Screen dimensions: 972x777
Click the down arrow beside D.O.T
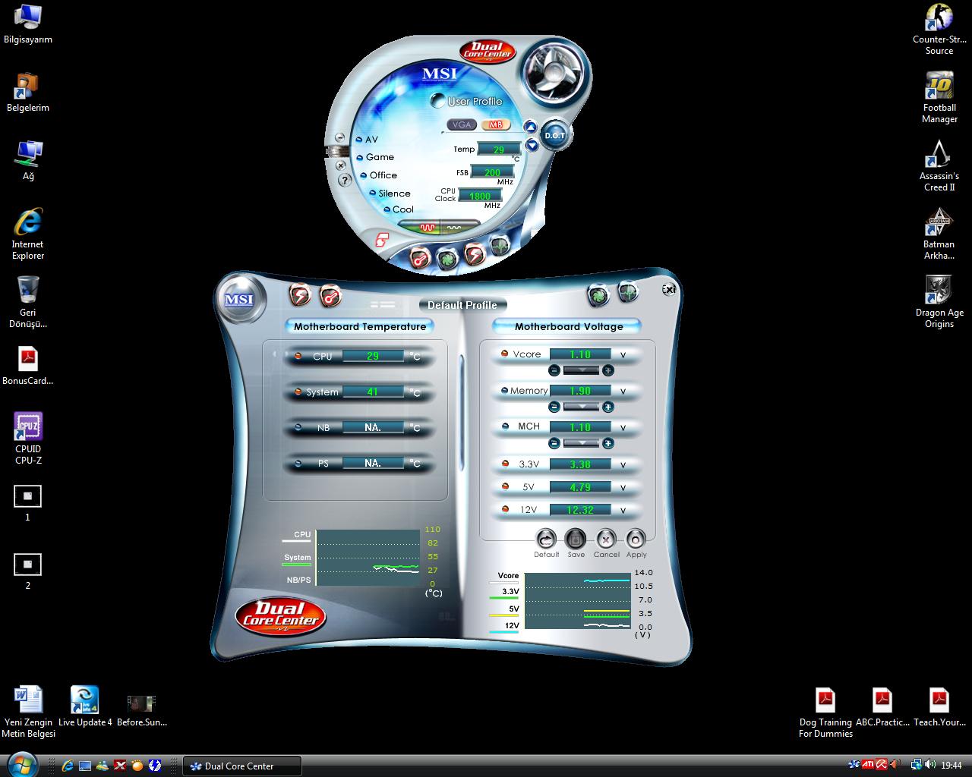click(532, 144)
